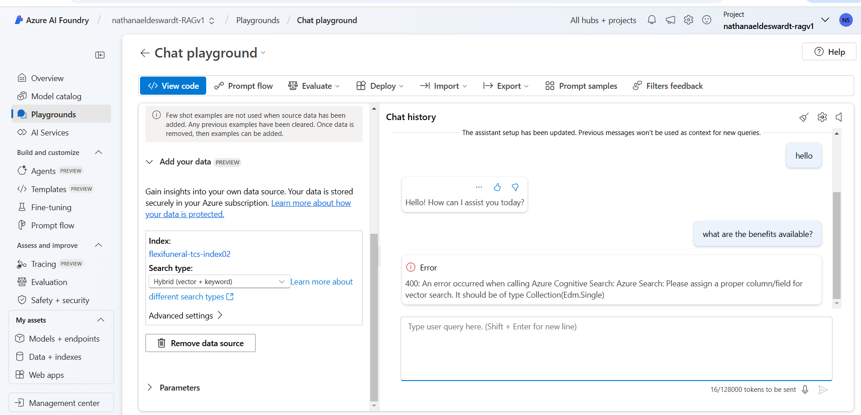Collapse Build and customize section
The image size is (861, 415).
point(99,152)
